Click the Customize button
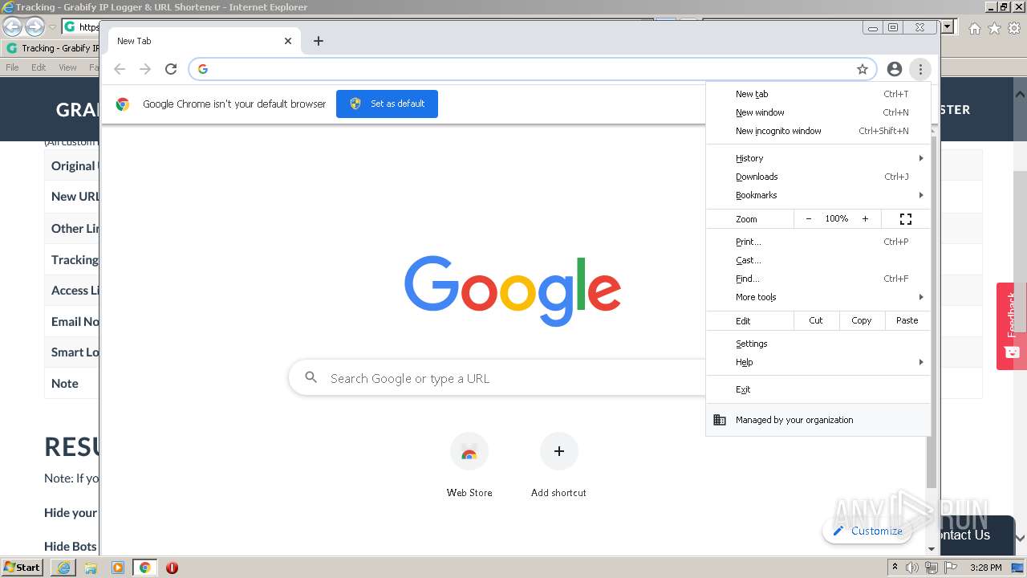 867,531
